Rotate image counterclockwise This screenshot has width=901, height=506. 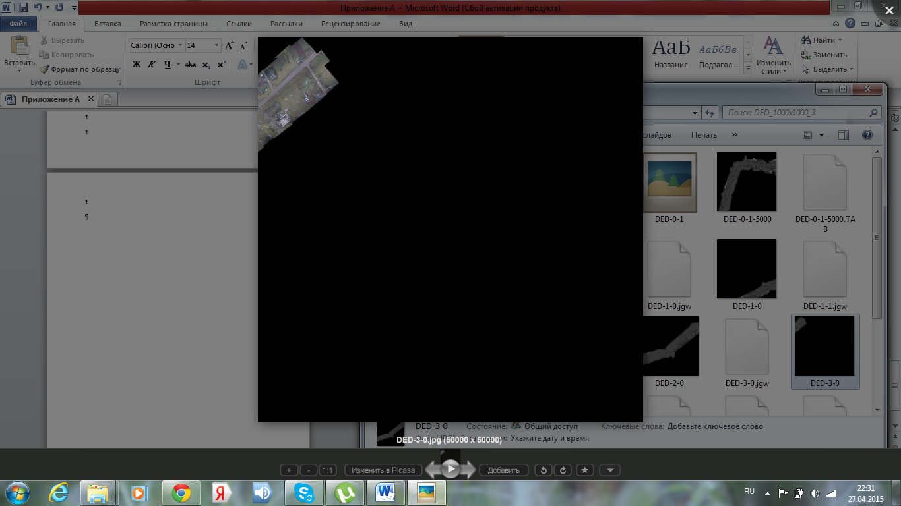coord(544,470)
